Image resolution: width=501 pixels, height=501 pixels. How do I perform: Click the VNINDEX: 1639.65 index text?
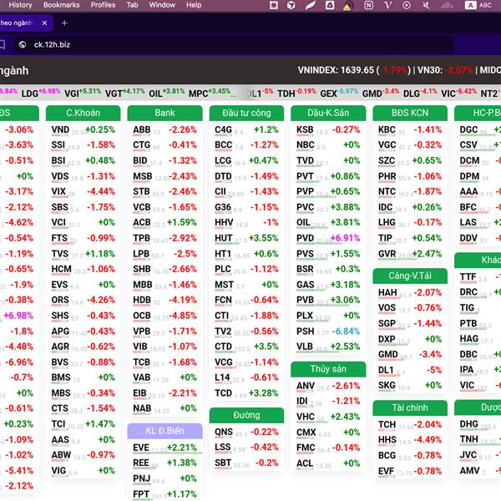click(x=336, y=70)
